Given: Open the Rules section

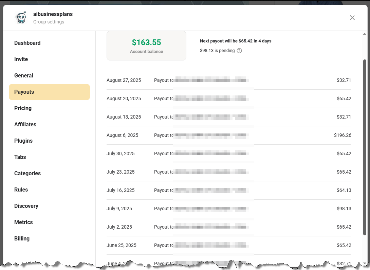Looking at the screenshot, I should pyautogui.click(x=21, y=190).
